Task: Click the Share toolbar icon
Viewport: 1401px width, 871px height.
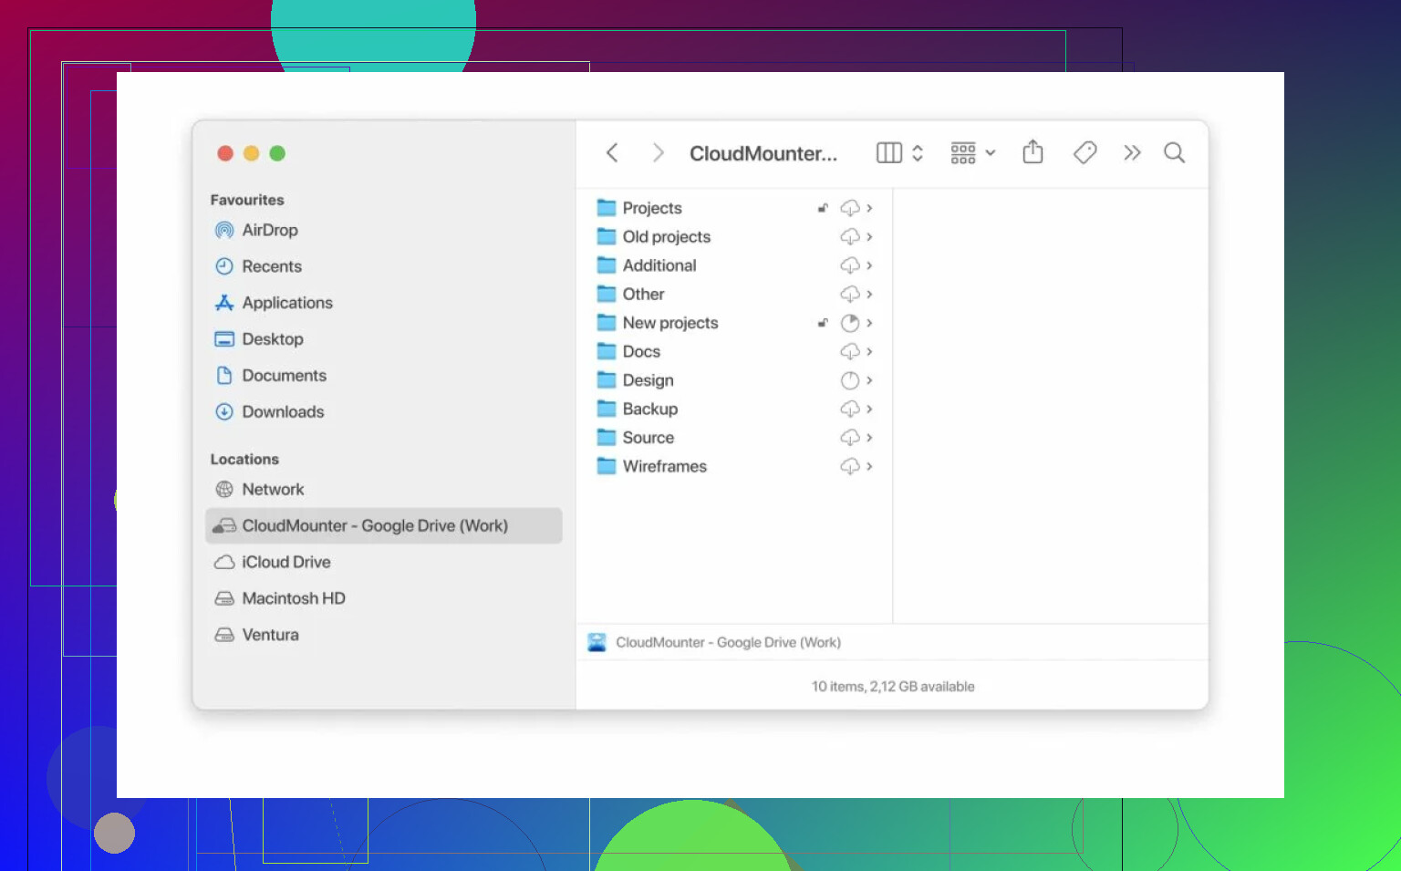Action: 1033,151
